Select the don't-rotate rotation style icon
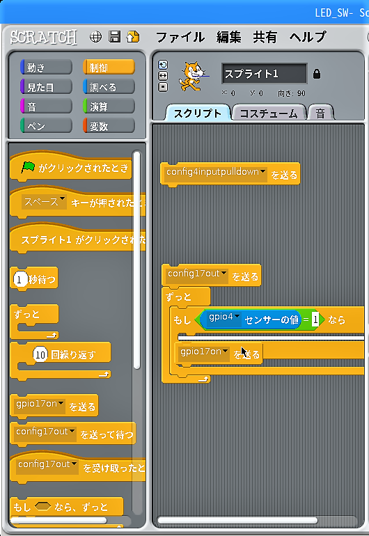 pyautogui.click(x=163, y=87)
